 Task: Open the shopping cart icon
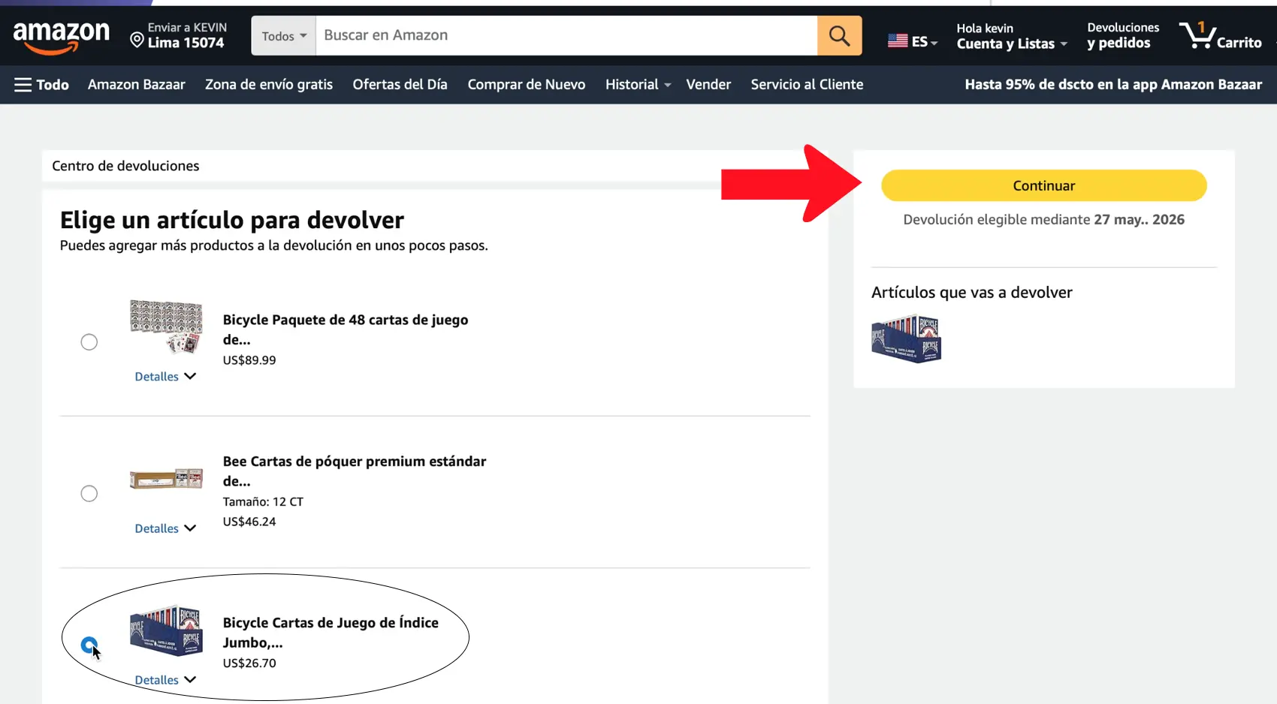tap(1221, 35)
